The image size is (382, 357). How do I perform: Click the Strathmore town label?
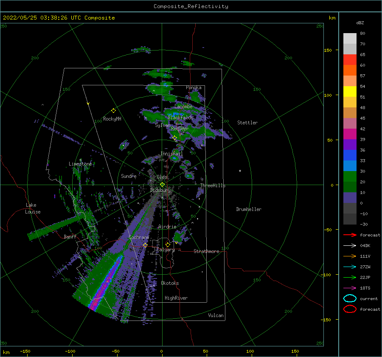[x=206, y=251]
